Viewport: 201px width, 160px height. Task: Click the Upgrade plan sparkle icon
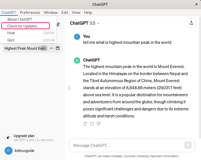(8, 138)
